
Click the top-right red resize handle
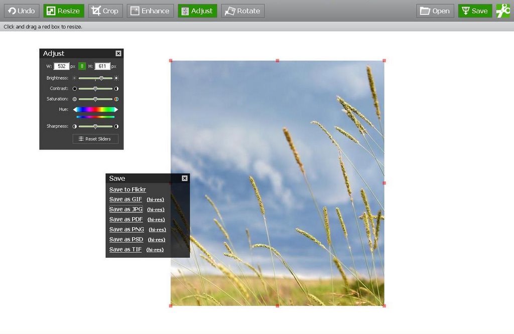[x=384, y=61]
